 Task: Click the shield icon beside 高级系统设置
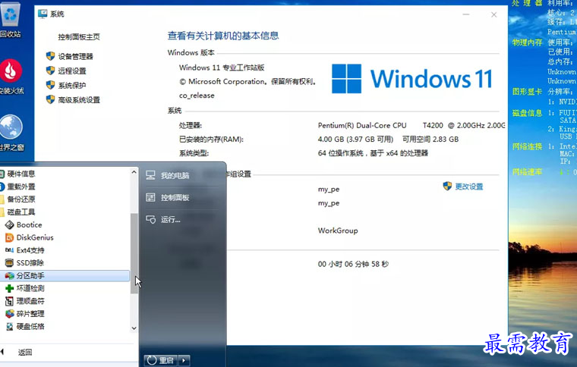click(50, 99)
